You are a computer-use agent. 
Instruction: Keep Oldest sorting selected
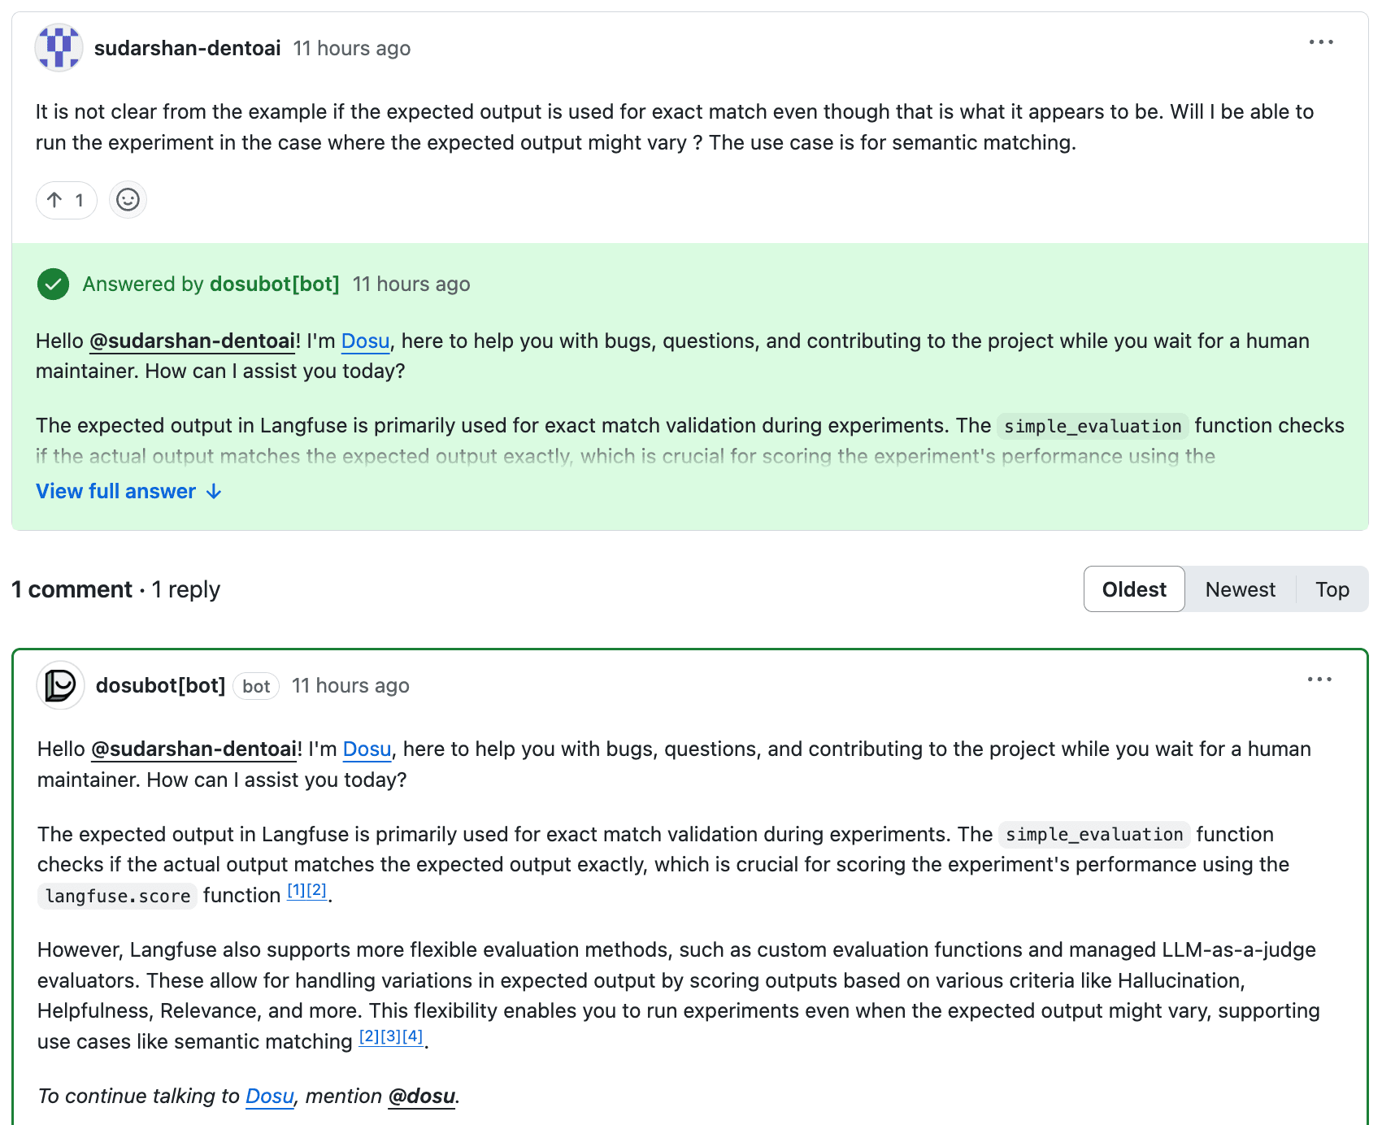1133,589
